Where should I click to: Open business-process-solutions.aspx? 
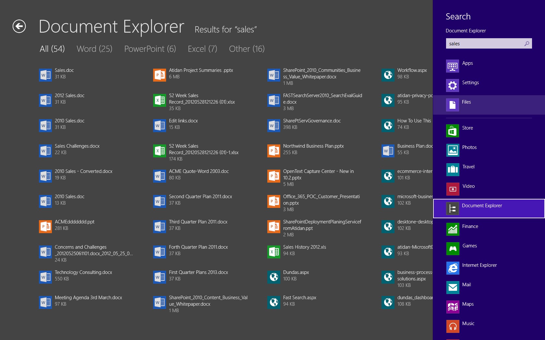(407, 278)
